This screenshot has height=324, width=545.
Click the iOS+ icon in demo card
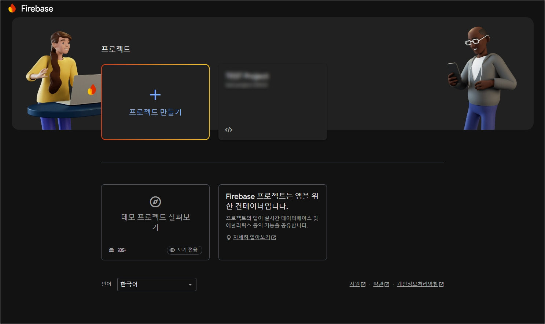tap(122, 250)
